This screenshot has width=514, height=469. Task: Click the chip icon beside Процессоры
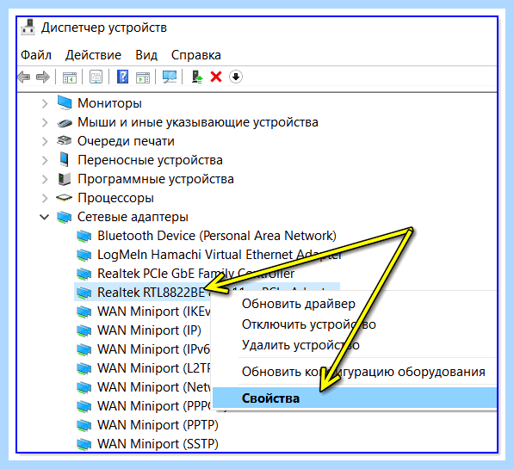tap(65, 198)
